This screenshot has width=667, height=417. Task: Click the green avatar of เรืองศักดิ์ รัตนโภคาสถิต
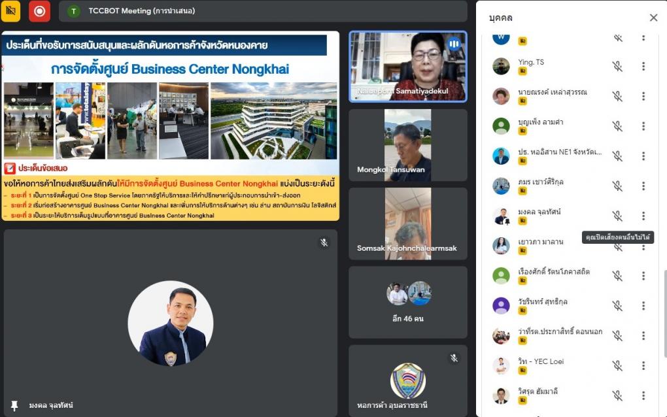[501, 276]
